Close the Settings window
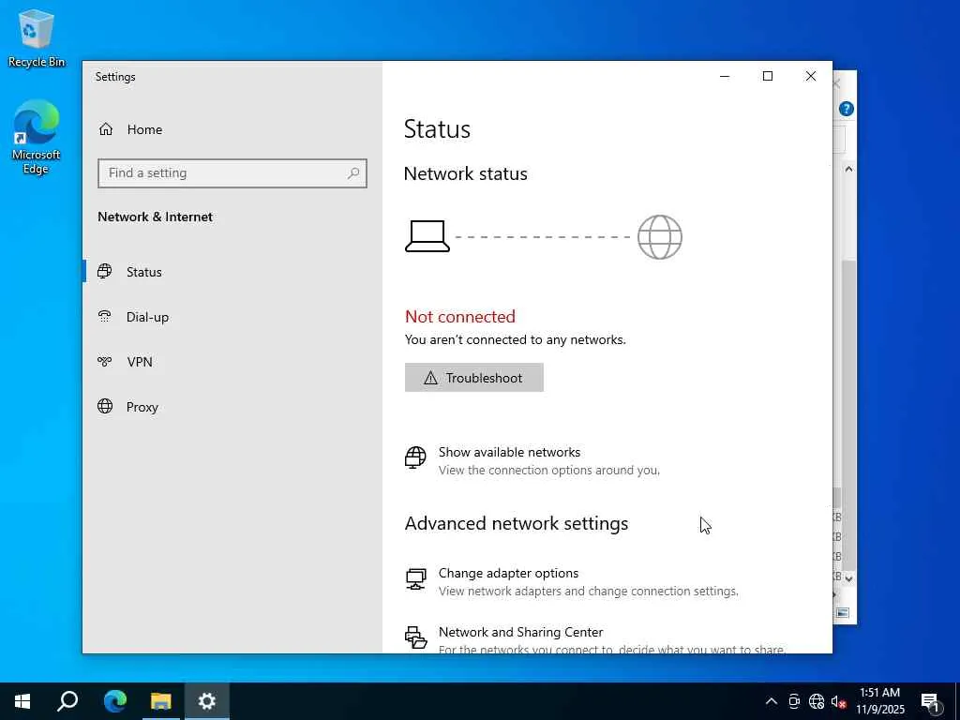Image resolution: width=960 pixels, height=720 pixels. (x=811, y=76)
